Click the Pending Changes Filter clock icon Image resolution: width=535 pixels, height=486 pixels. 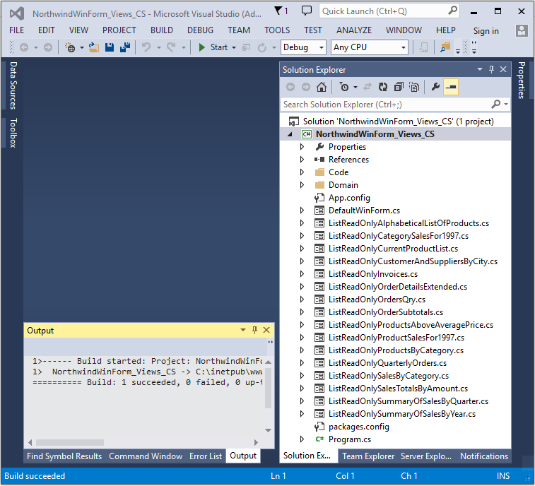[344, 87]
